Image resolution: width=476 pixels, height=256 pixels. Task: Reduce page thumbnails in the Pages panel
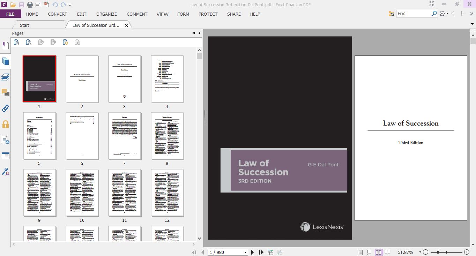(29, 42)
